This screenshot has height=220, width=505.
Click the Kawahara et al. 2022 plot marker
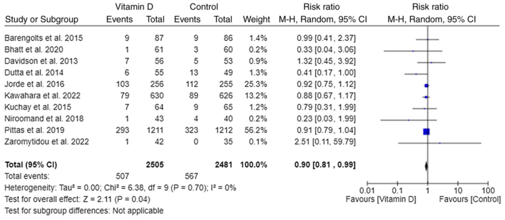426,97
